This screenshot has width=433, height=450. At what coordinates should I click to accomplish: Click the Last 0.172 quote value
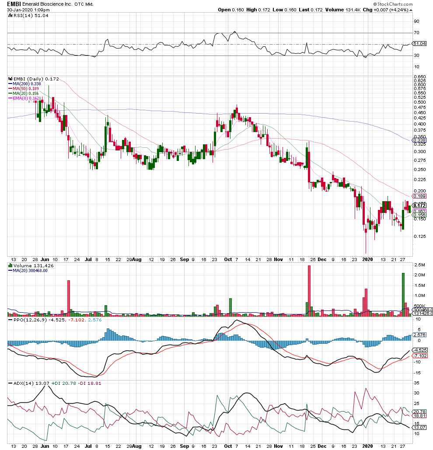[x=311, y=10]
